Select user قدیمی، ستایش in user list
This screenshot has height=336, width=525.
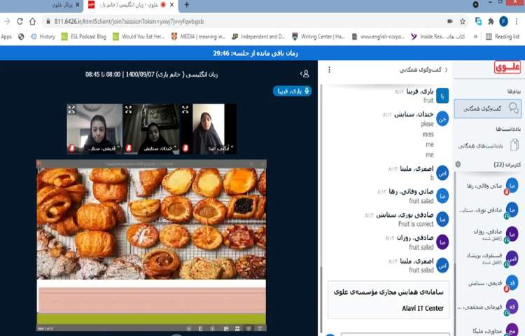pyautogui.click(x=489, y=283)
